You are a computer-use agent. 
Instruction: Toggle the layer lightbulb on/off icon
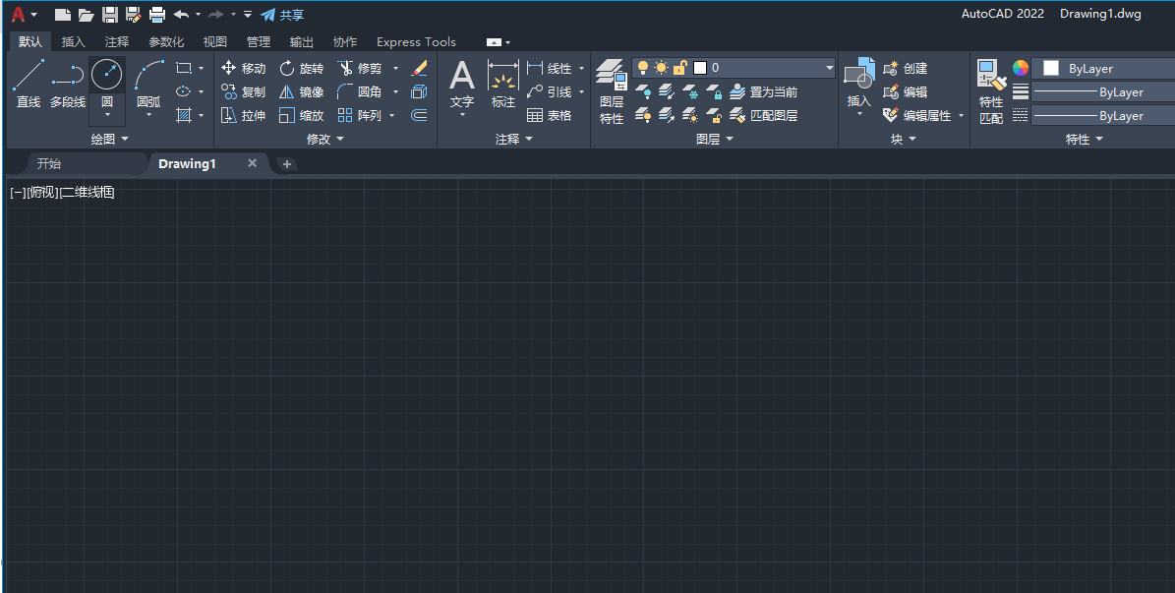[643, 68]
